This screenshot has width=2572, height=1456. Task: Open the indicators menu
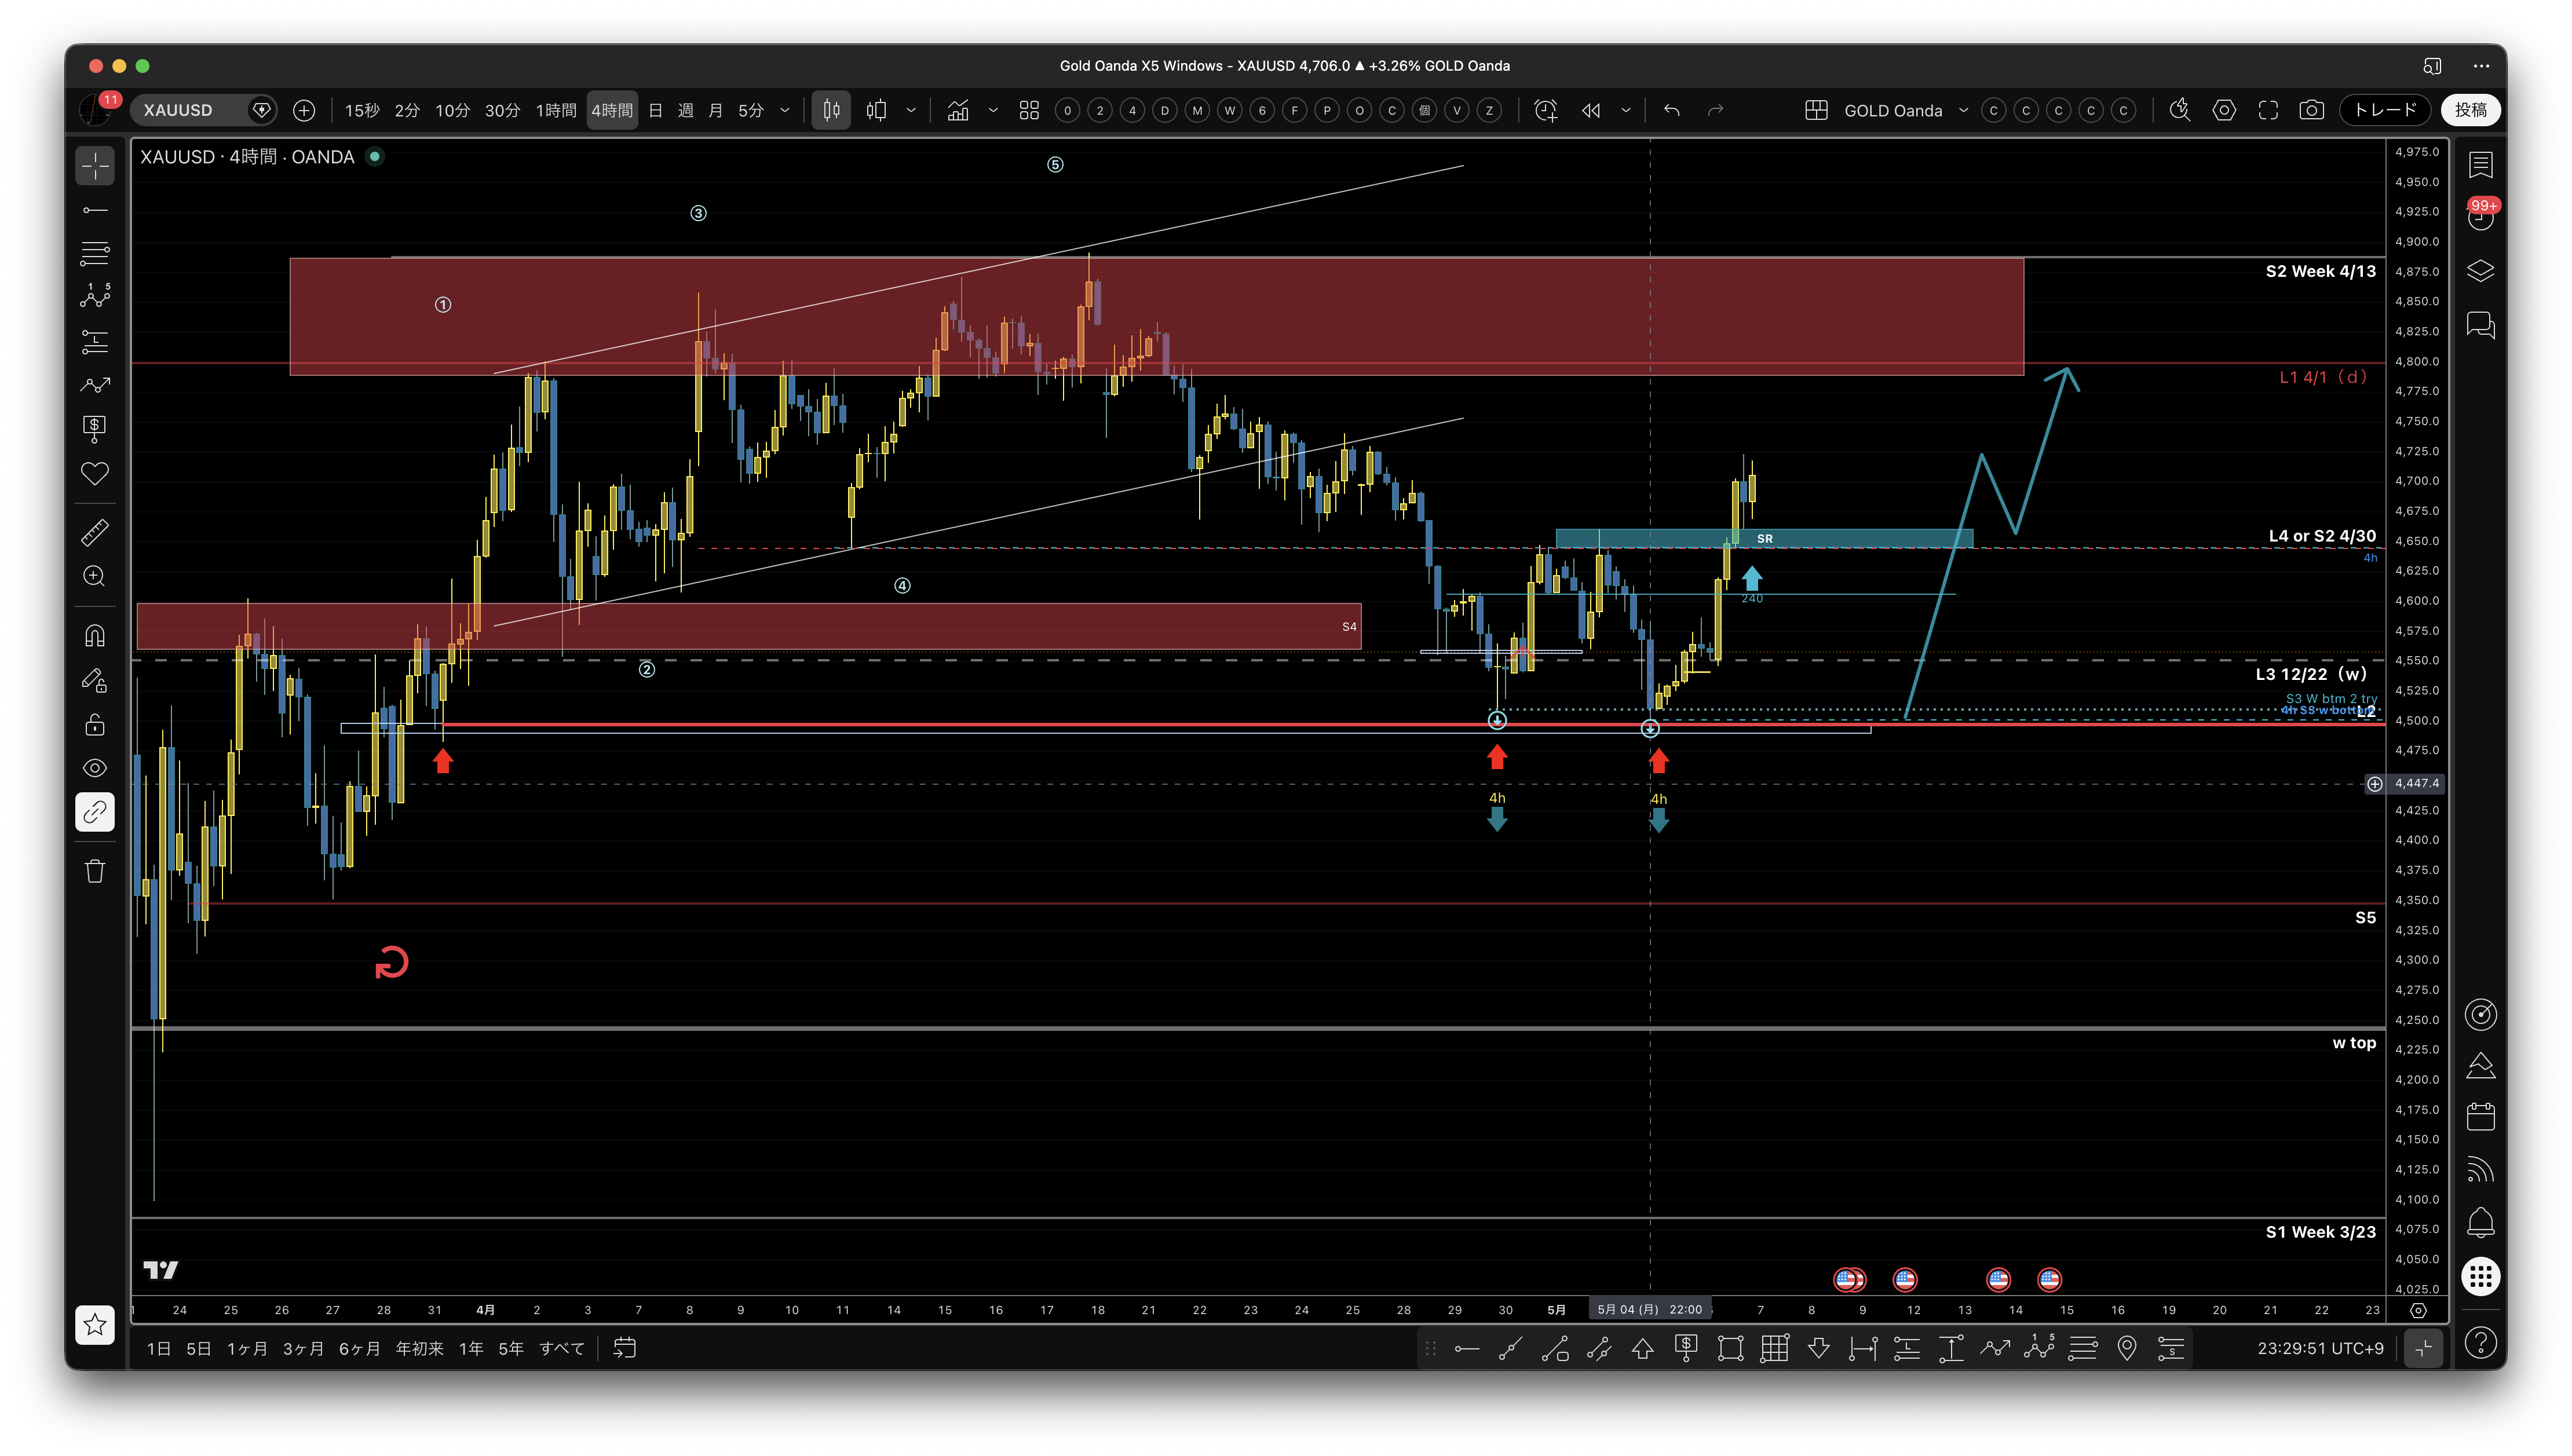click(958, 110)
